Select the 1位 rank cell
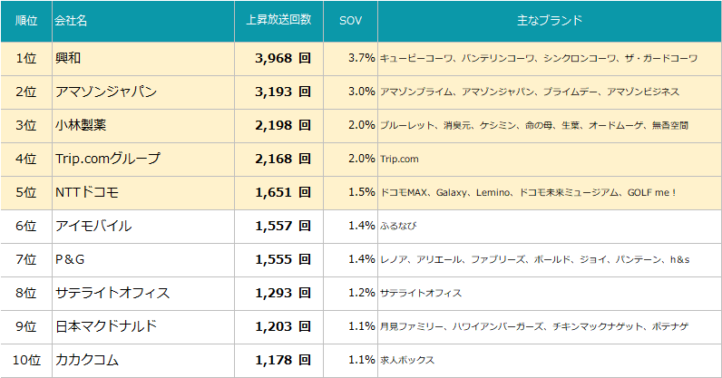 [x=26, y=58]
